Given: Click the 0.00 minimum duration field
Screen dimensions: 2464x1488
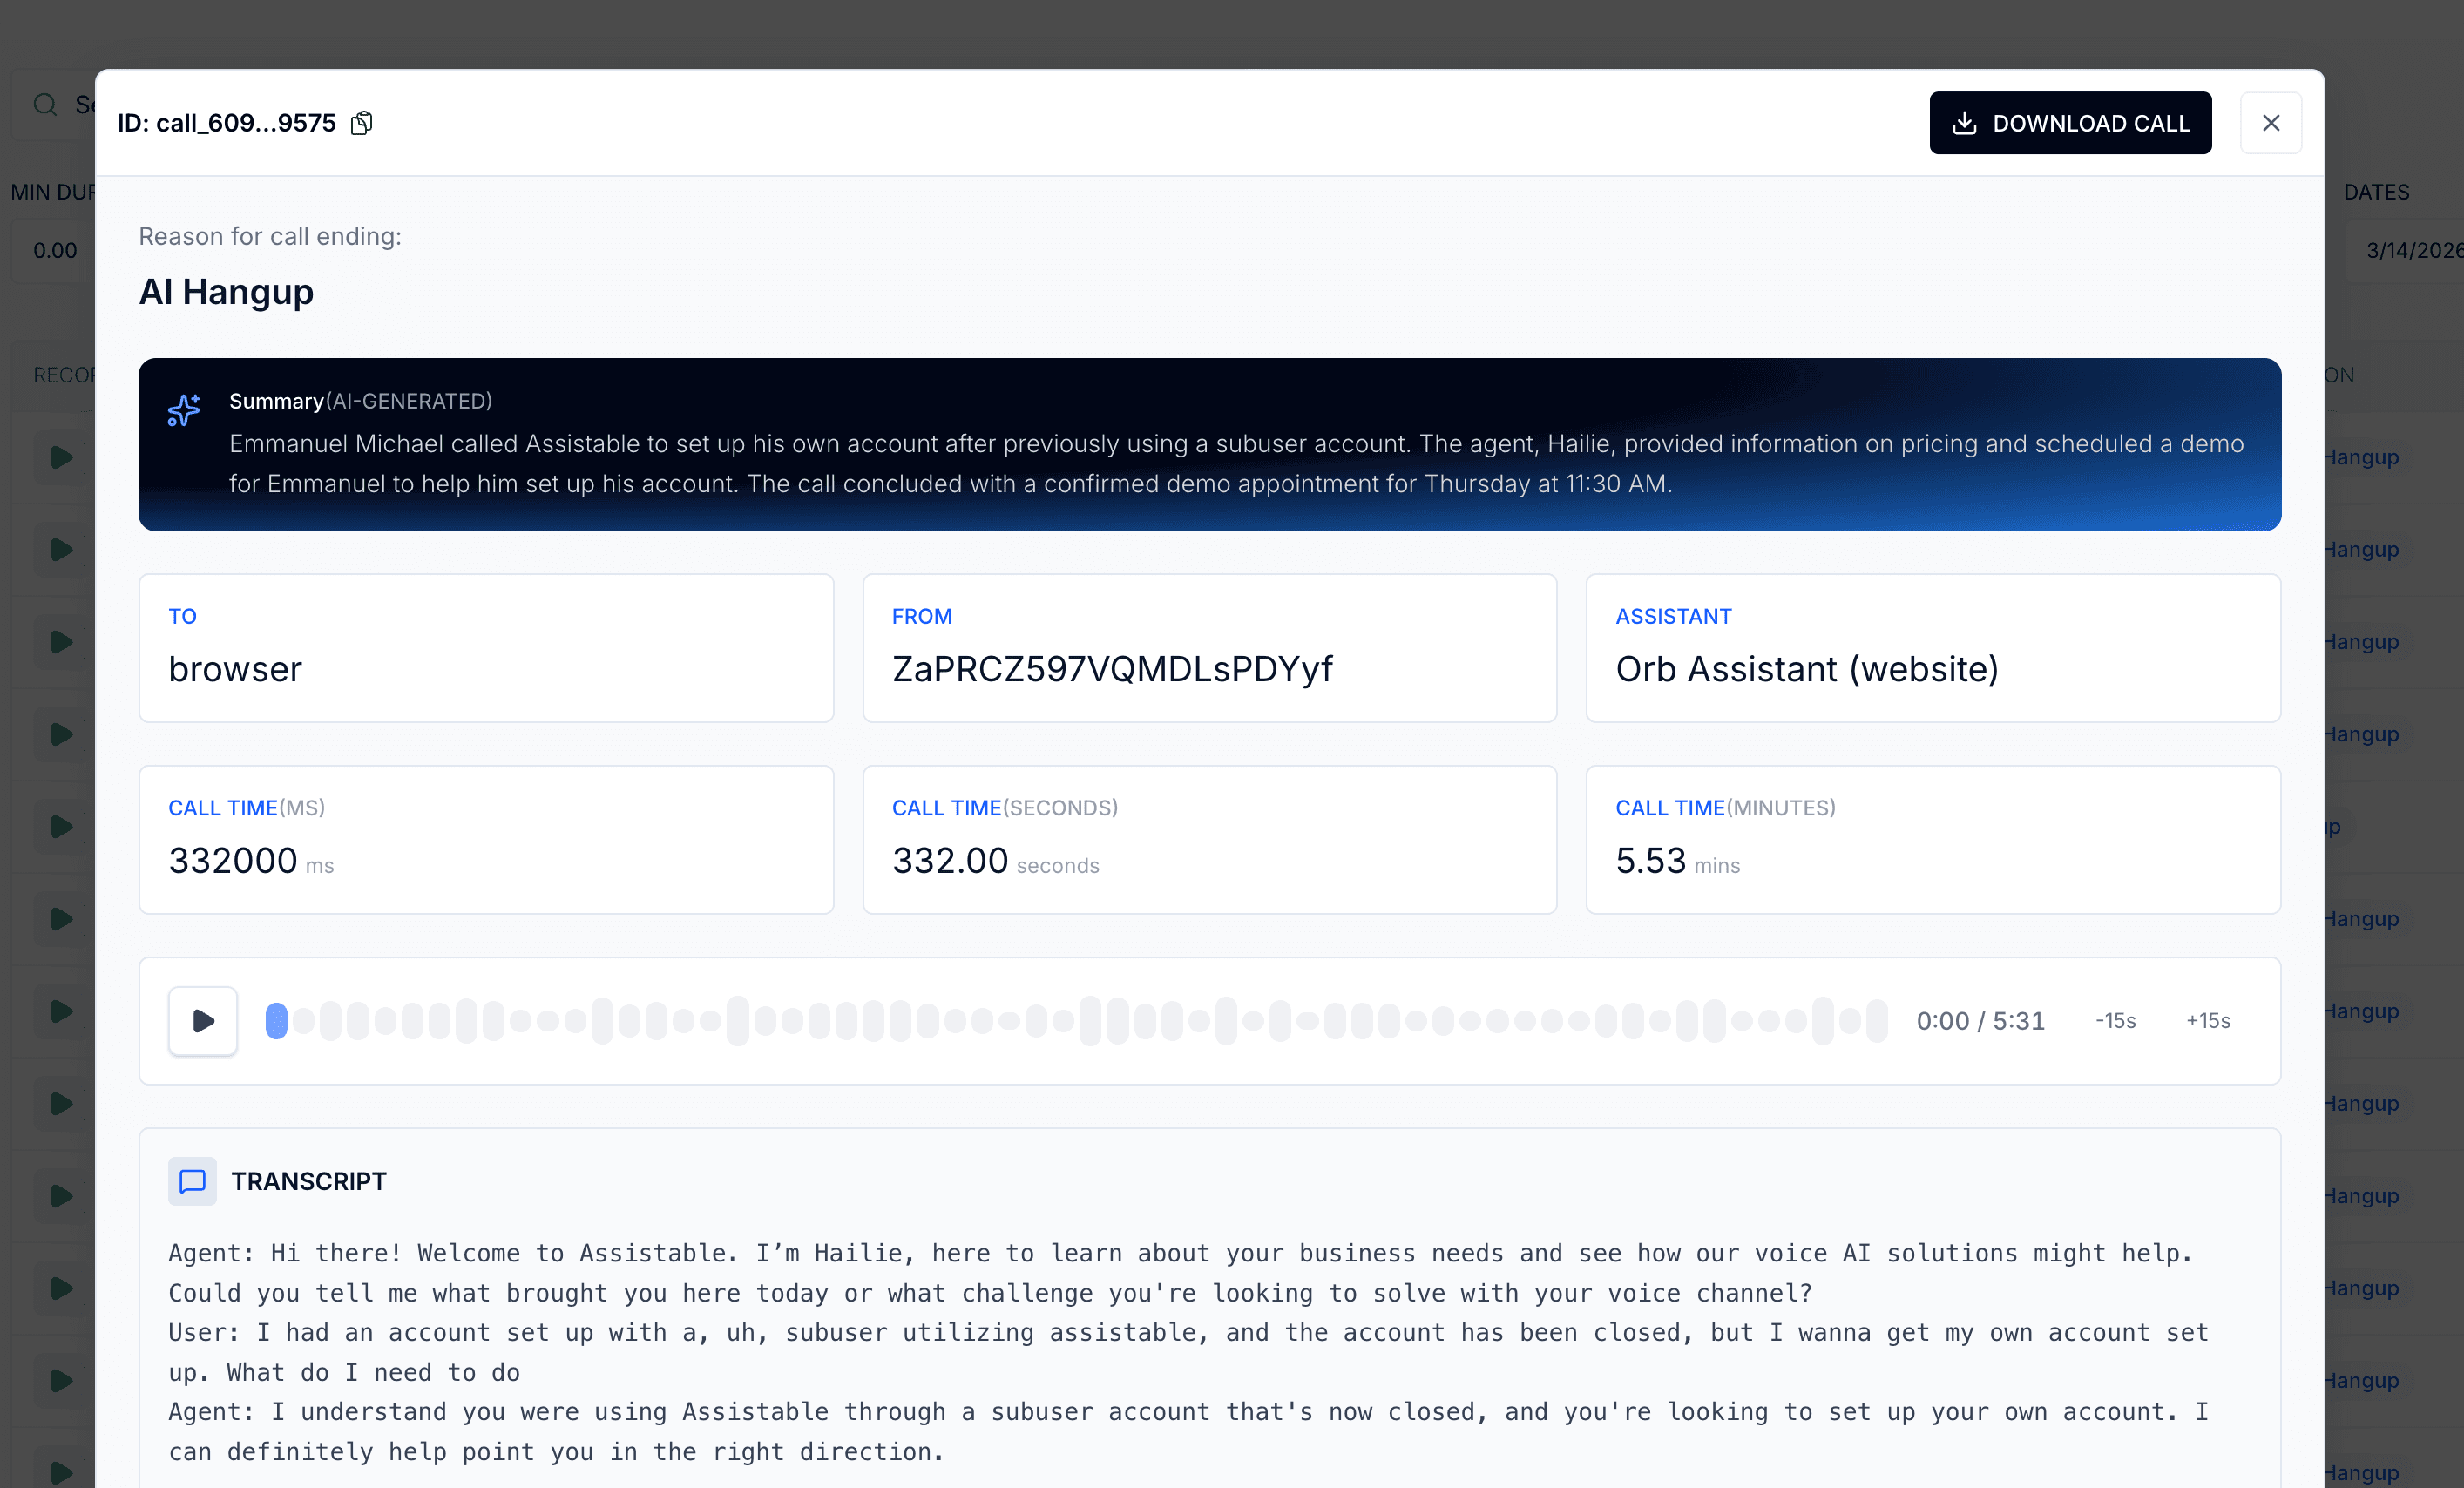Looking at the screenshot, I should [54, 250].
